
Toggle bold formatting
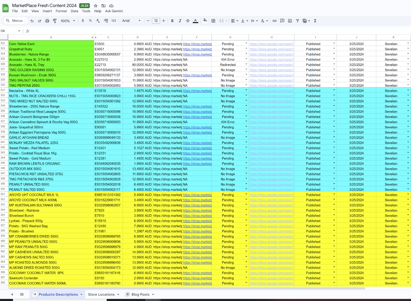tap(172, 21)
